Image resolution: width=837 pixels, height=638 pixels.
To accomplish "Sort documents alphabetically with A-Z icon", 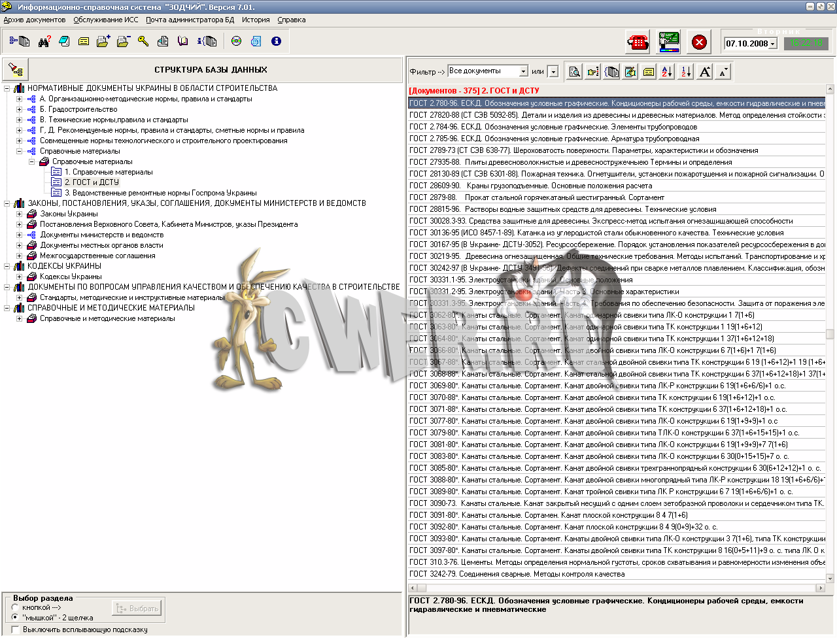I will tap(667, 72).
